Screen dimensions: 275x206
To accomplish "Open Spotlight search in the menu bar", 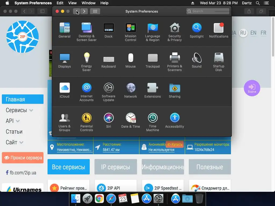I will point(258,3).
